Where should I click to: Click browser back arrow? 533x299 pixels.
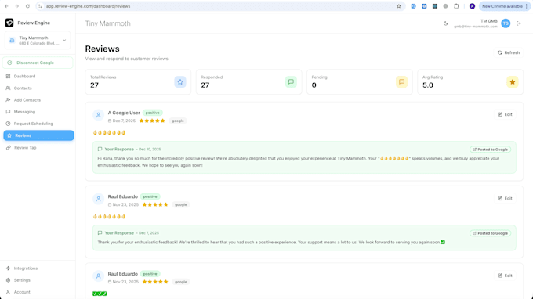pyautogui.click(x=6, y=6)
